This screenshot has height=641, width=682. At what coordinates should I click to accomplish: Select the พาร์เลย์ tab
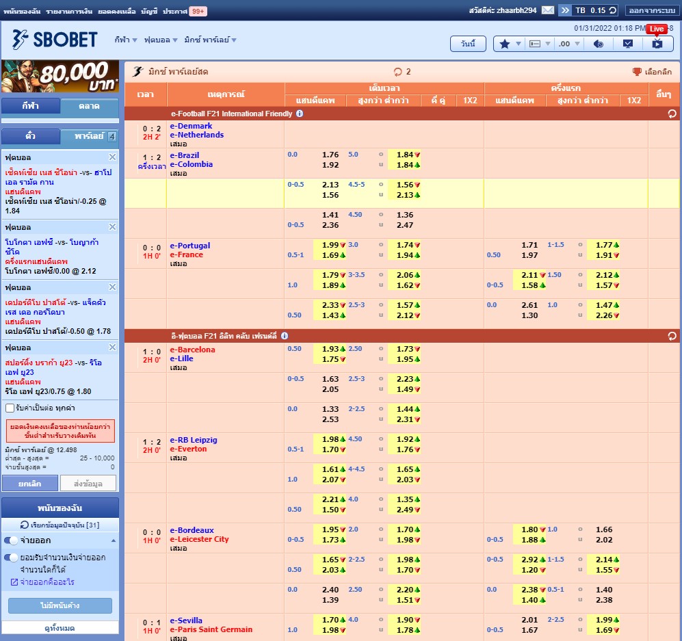point(89,136)
